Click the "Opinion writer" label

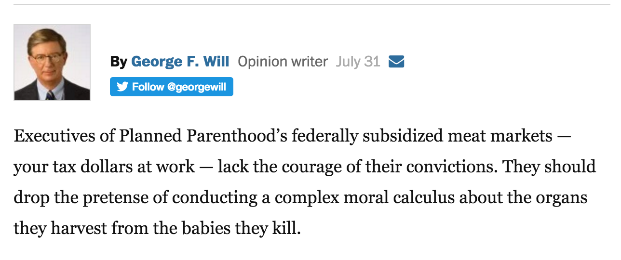pyautogui.click(x=283, y=62)
